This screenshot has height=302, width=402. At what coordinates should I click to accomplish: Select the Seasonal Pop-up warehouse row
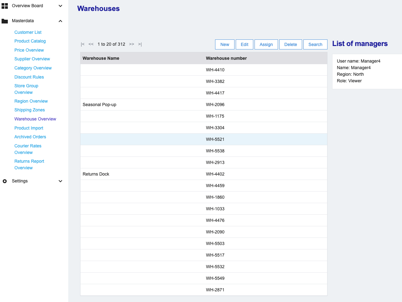click(204, 105)
